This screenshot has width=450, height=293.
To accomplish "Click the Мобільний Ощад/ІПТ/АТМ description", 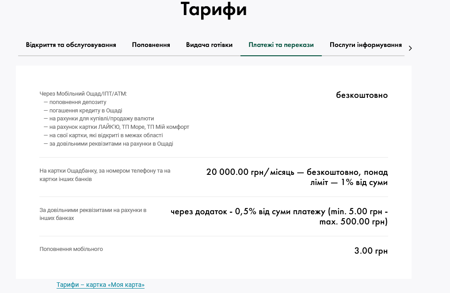I will point(83,93).
